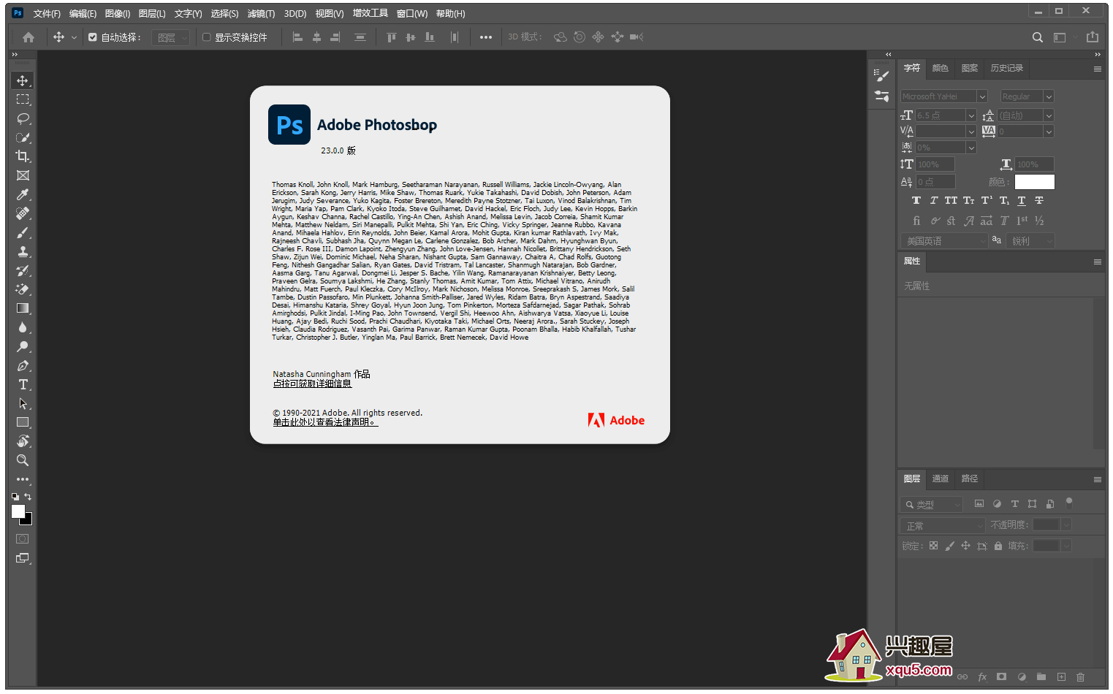
Task: Select the Frame tool
Action: (23, 175)
